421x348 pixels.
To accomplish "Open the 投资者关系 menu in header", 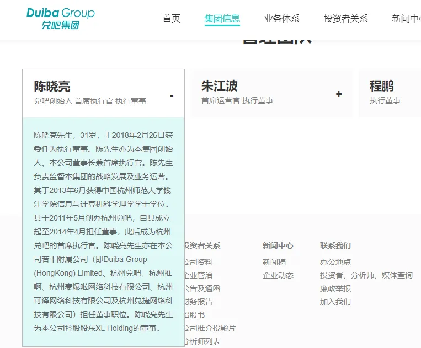I will [x=345, y=18].
